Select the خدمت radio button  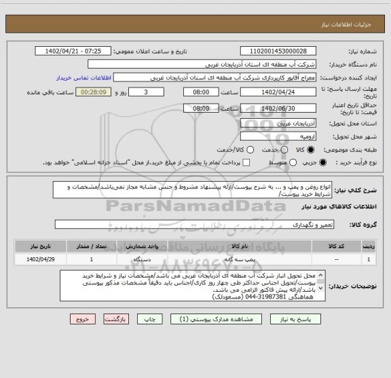pos(284,149)
